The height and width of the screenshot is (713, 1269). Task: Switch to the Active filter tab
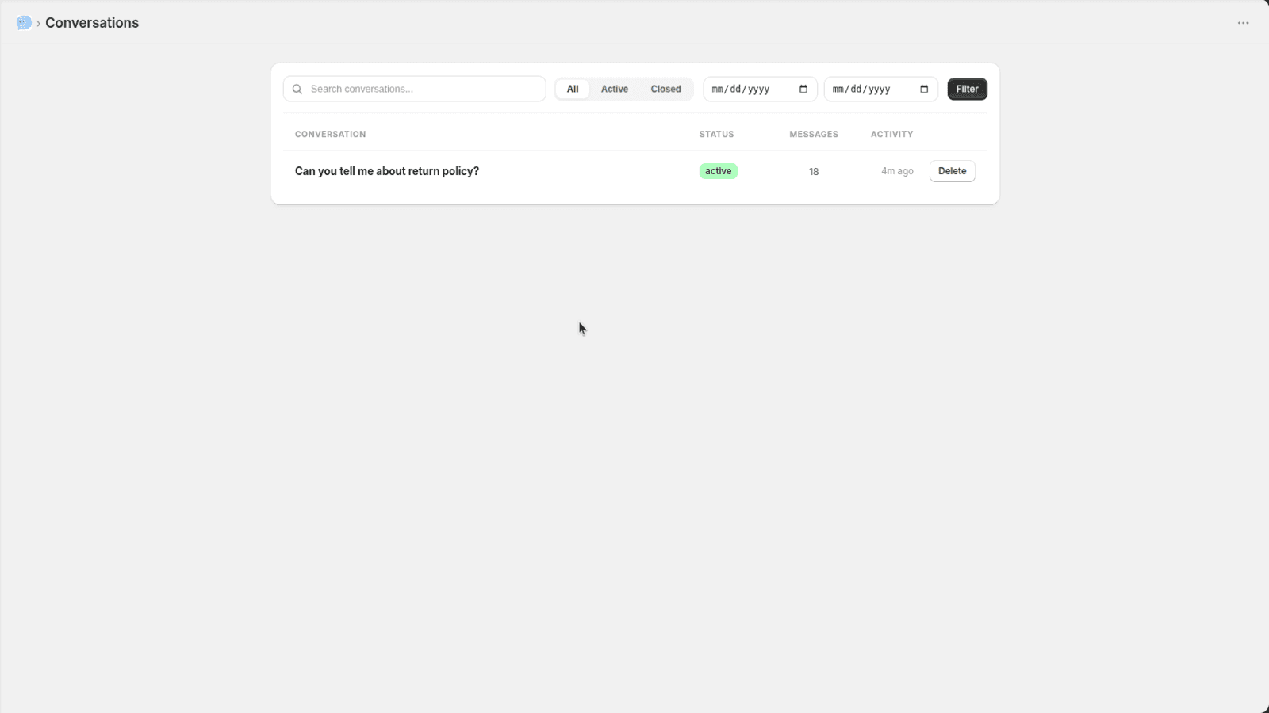click(x=615, y=90)
